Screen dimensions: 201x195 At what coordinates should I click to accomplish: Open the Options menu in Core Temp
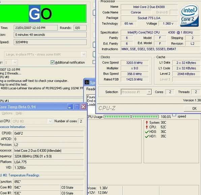7,113
